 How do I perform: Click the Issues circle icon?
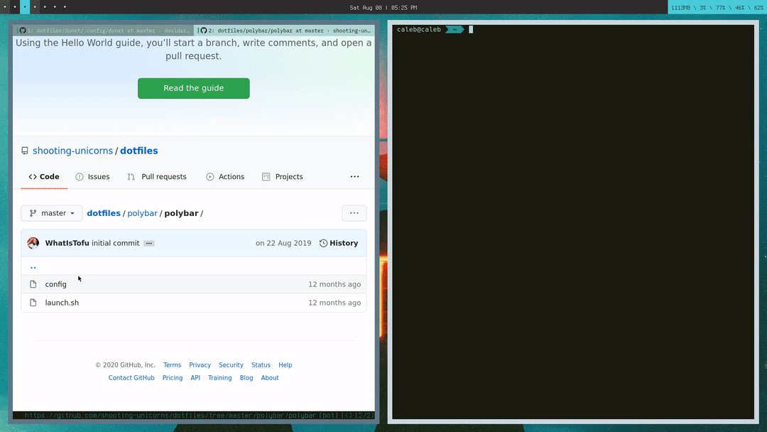click(80, 177)
